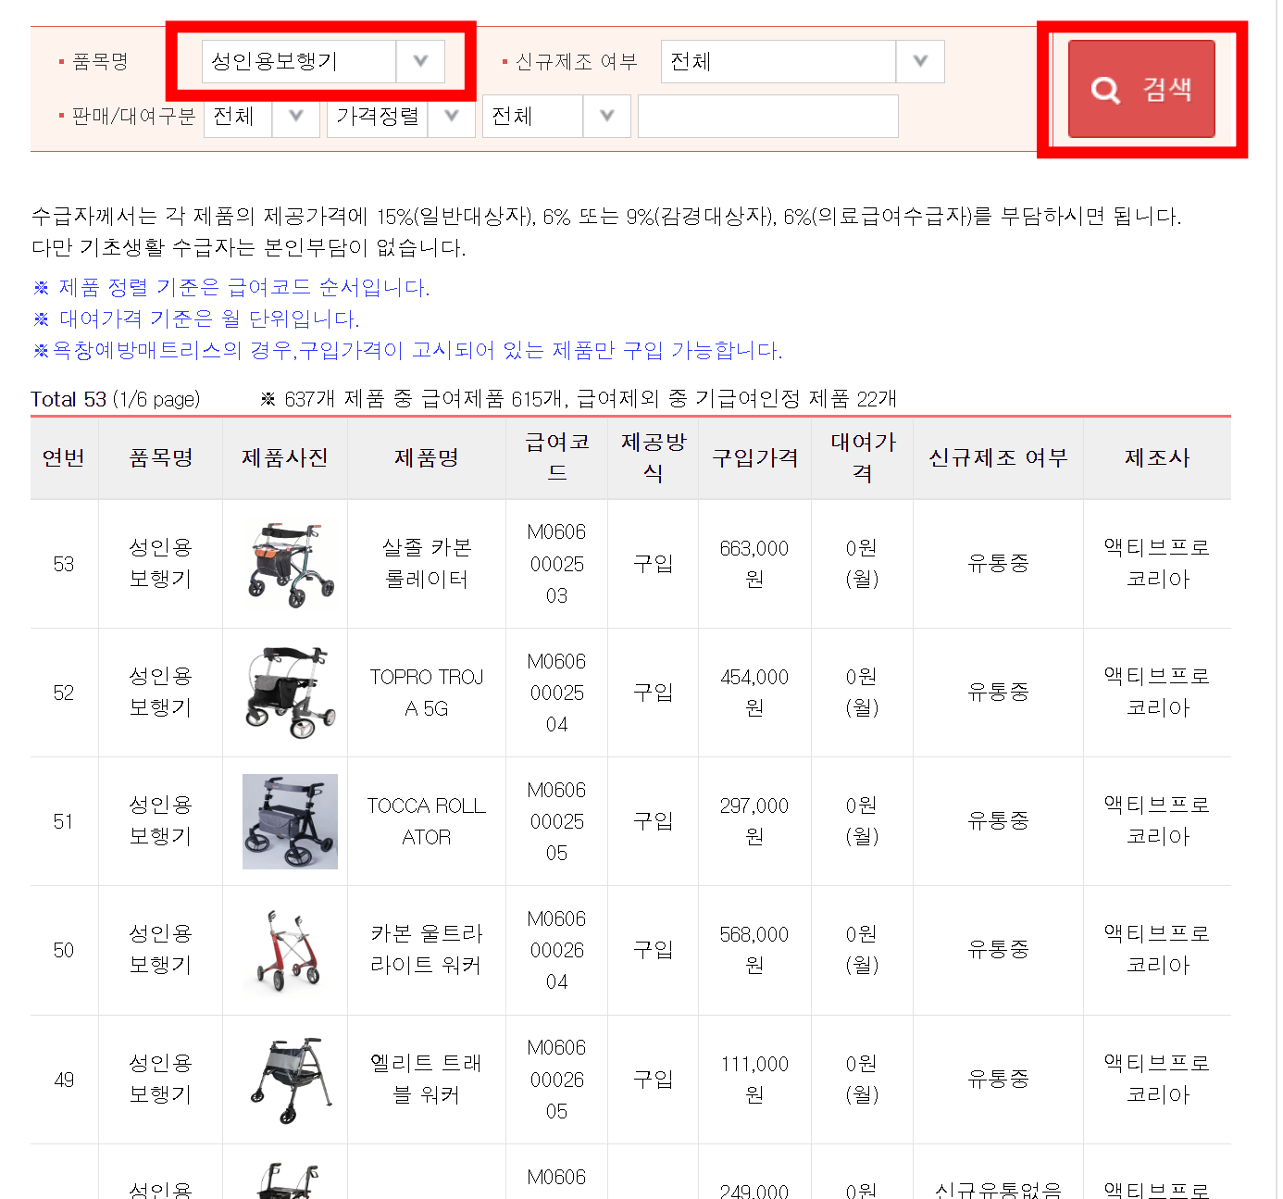
Task: Open the TOCCA ROLLATOR product photo
Action: (290, 821)
